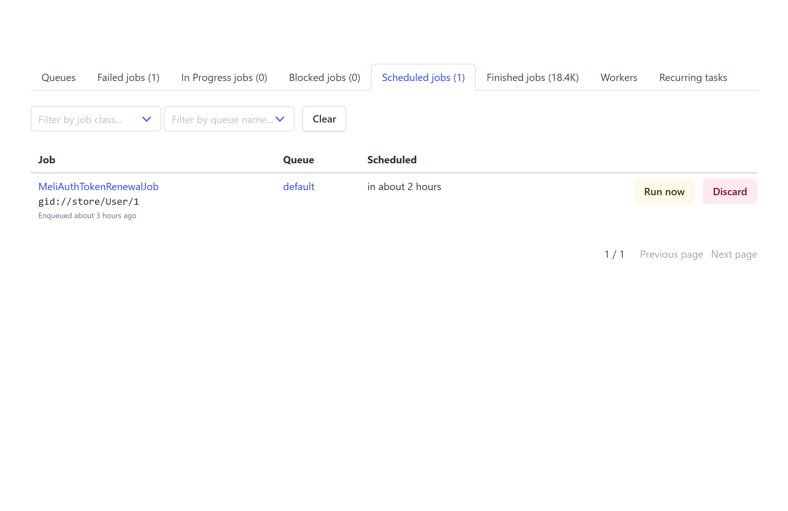Discard the MeliAuthTokenRenewalJob

coord(729,191)
